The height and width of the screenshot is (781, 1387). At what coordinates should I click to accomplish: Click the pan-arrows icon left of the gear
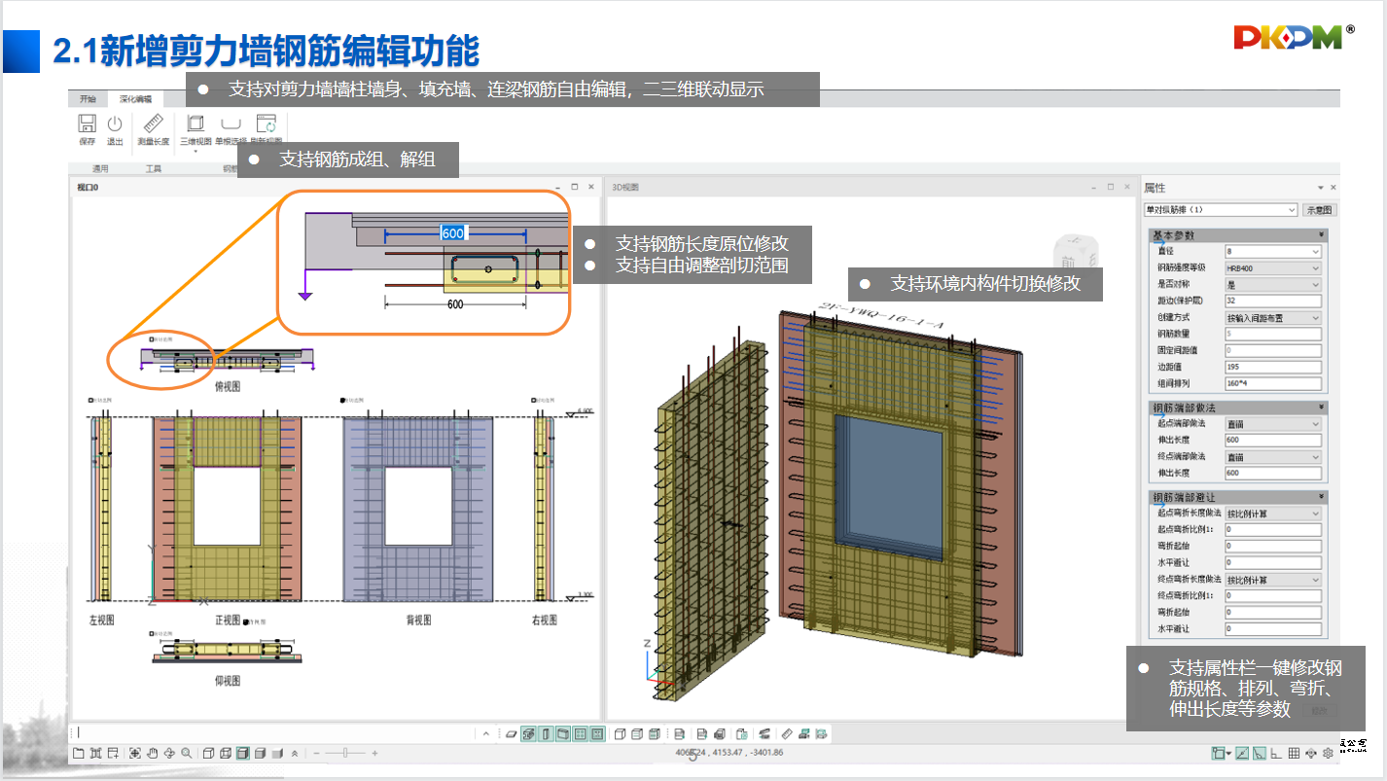(1311, 753)
